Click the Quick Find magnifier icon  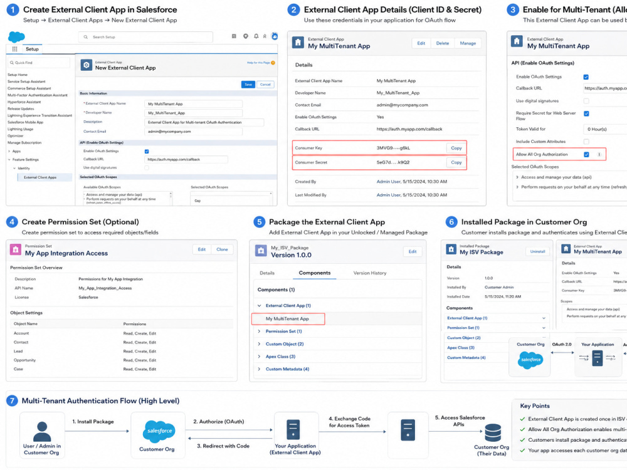(x=11, y=63)
